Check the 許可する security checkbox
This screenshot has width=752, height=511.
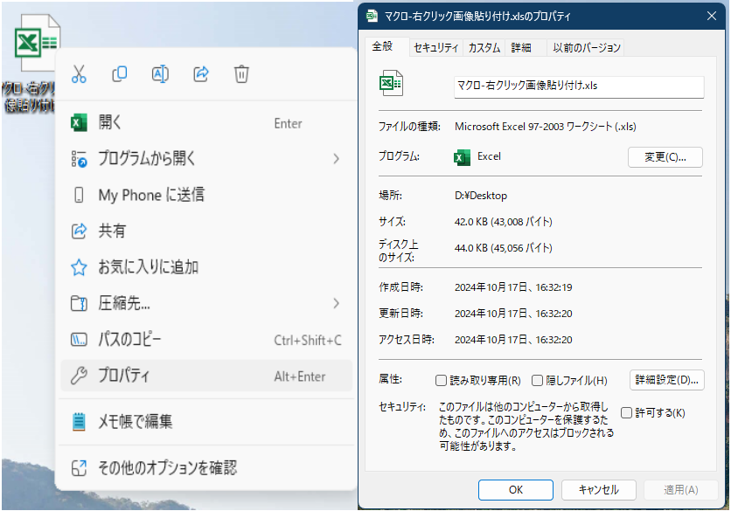[626, 412]
